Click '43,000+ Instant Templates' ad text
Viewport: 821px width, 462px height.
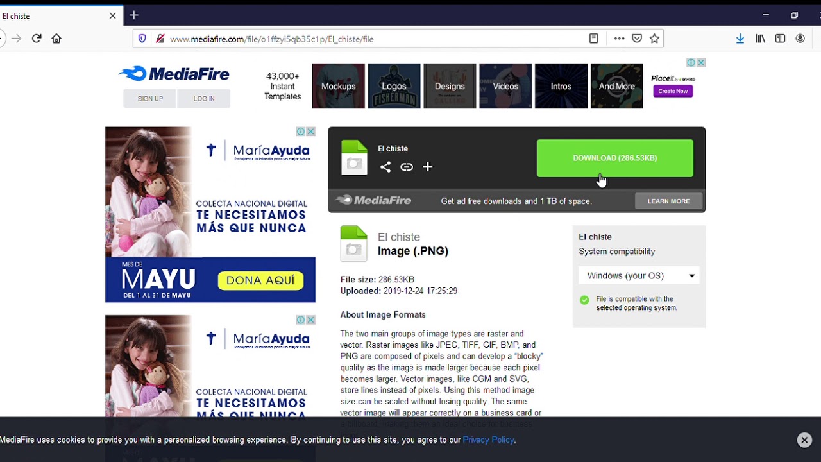(x=283, y=86)
